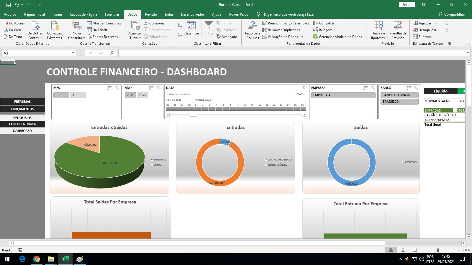
Task: Open the Revisão ribbon tab
Action: [x=151, y=14]
